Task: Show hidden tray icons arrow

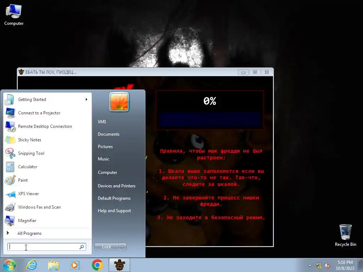Action: coord(310,266)
